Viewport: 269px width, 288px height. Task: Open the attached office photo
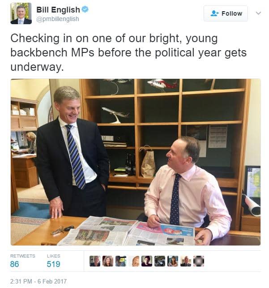pyautogui.click(x=136, y=162)
